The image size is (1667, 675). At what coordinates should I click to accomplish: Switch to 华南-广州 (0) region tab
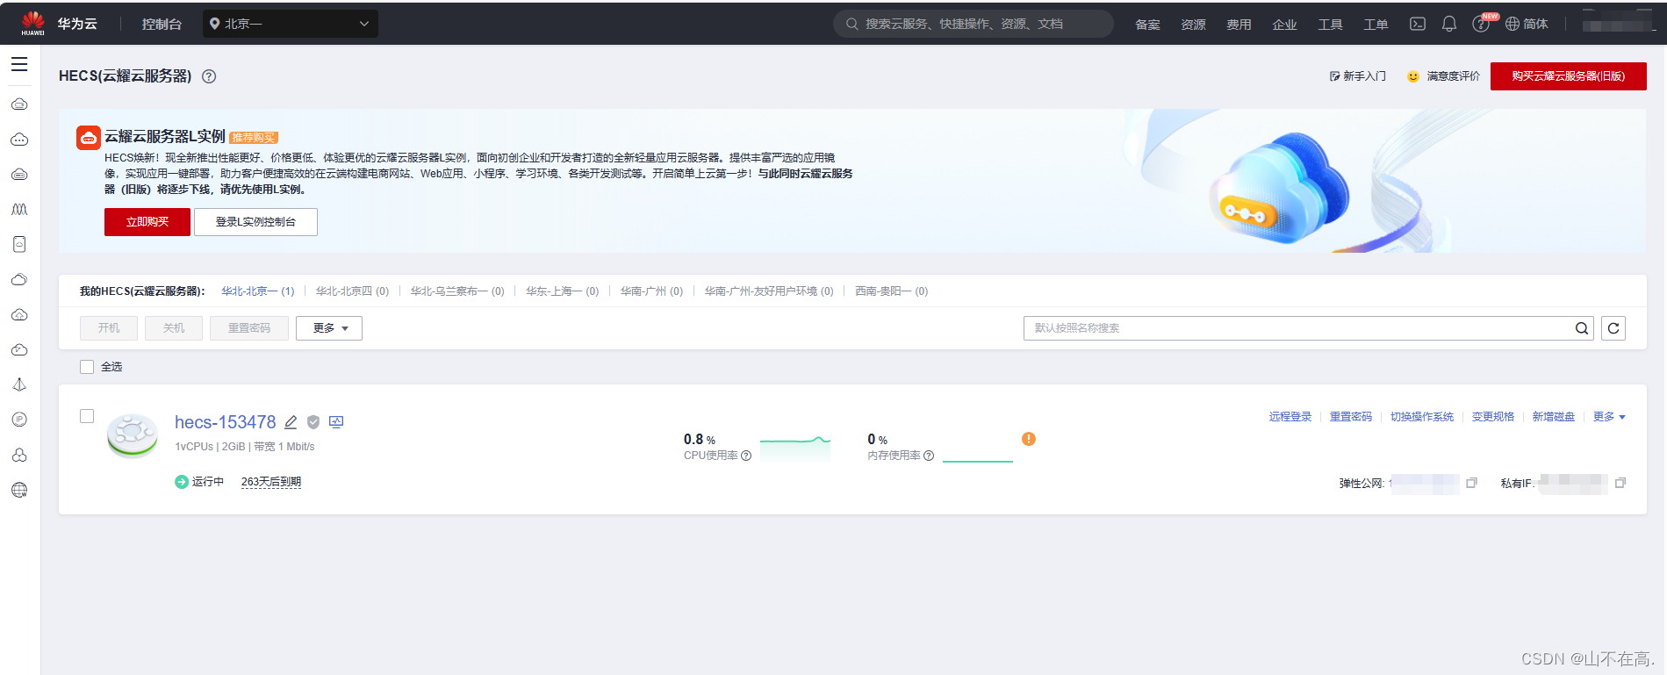pos(651,291)
